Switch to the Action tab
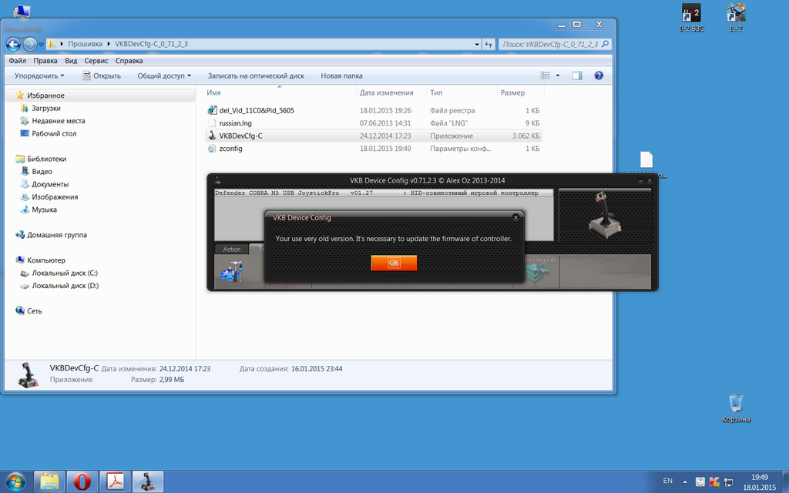The width and height of the screenshot is (789, 493). (x=231, y=249)
